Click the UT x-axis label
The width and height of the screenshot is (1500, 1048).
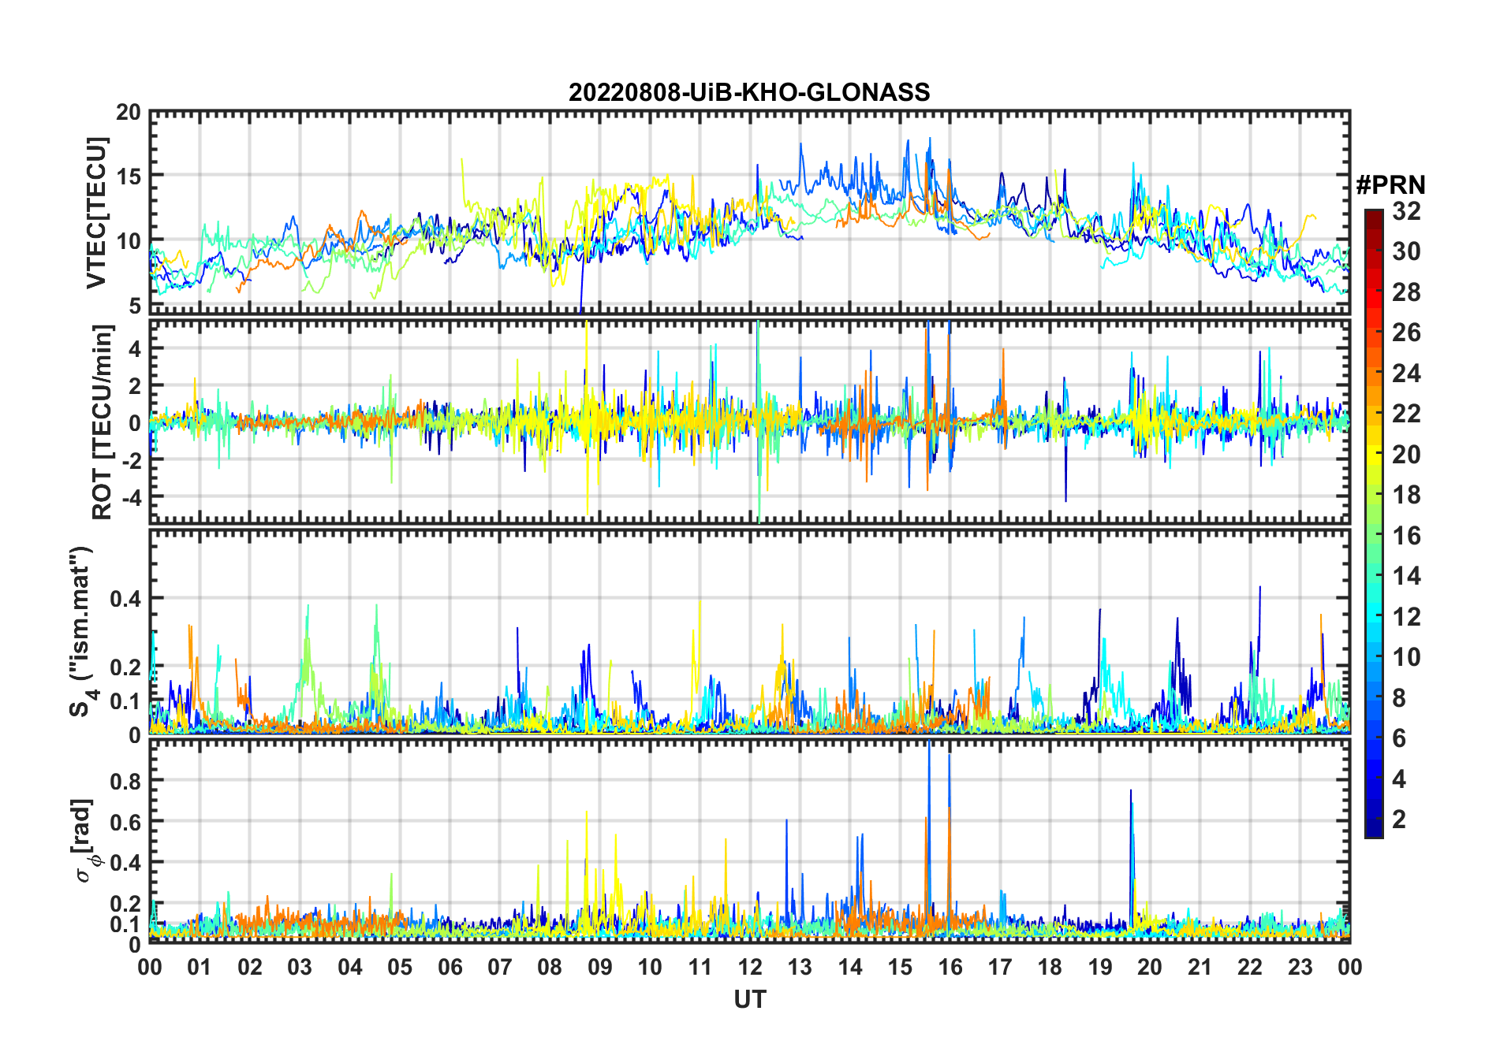[749, 999]
